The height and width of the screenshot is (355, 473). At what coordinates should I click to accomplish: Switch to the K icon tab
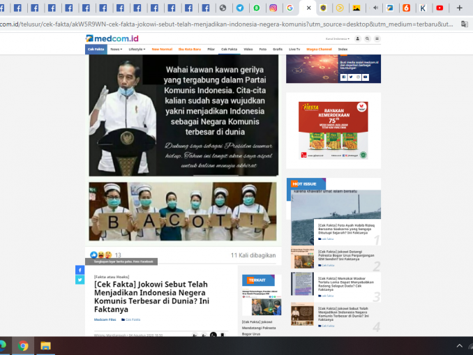pos(423,8)
